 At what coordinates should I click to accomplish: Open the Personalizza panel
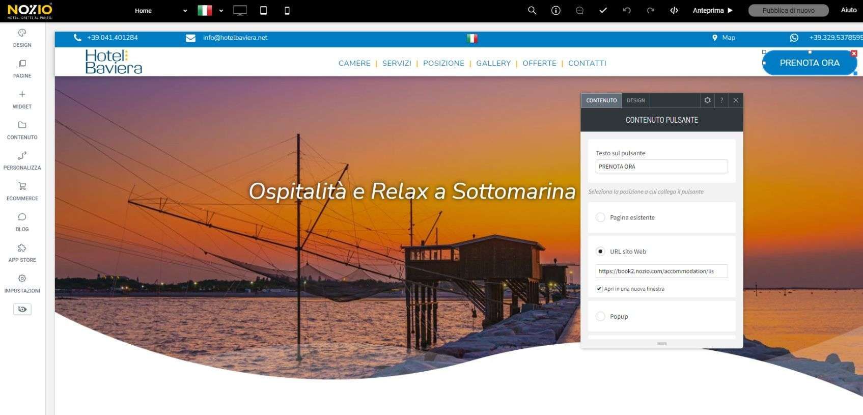tap(22, 161)
